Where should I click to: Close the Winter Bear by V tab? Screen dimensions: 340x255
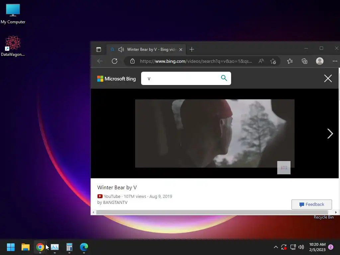(x=181, y=50)
